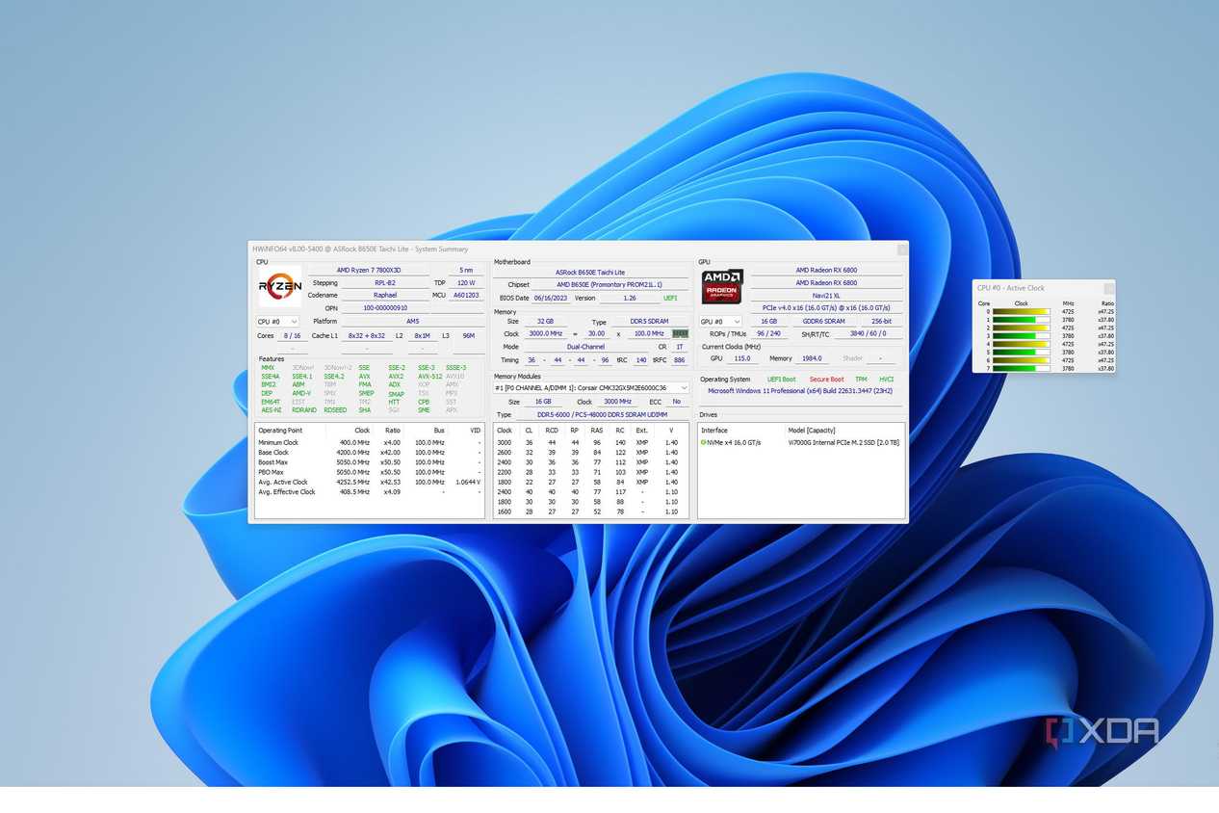Click the memory chip icon beside 100.0 MHz

680,333
